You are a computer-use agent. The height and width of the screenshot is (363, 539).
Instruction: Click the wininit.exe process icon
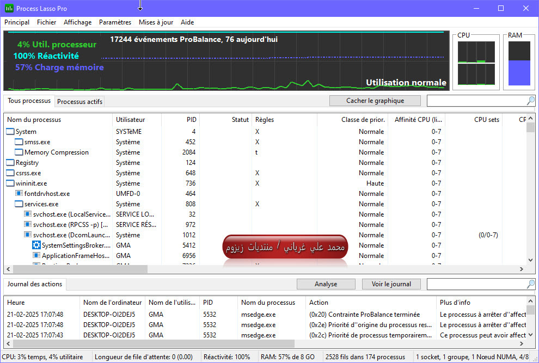tap(10, 183)
